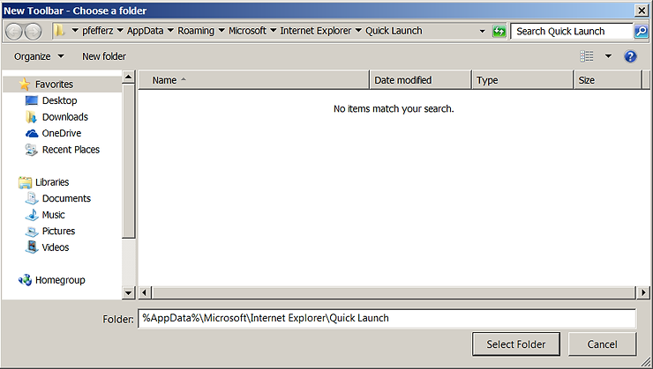Click the Desktop icon in sidebar
This screenshot has width=653, height=369.
pos(31,100)
